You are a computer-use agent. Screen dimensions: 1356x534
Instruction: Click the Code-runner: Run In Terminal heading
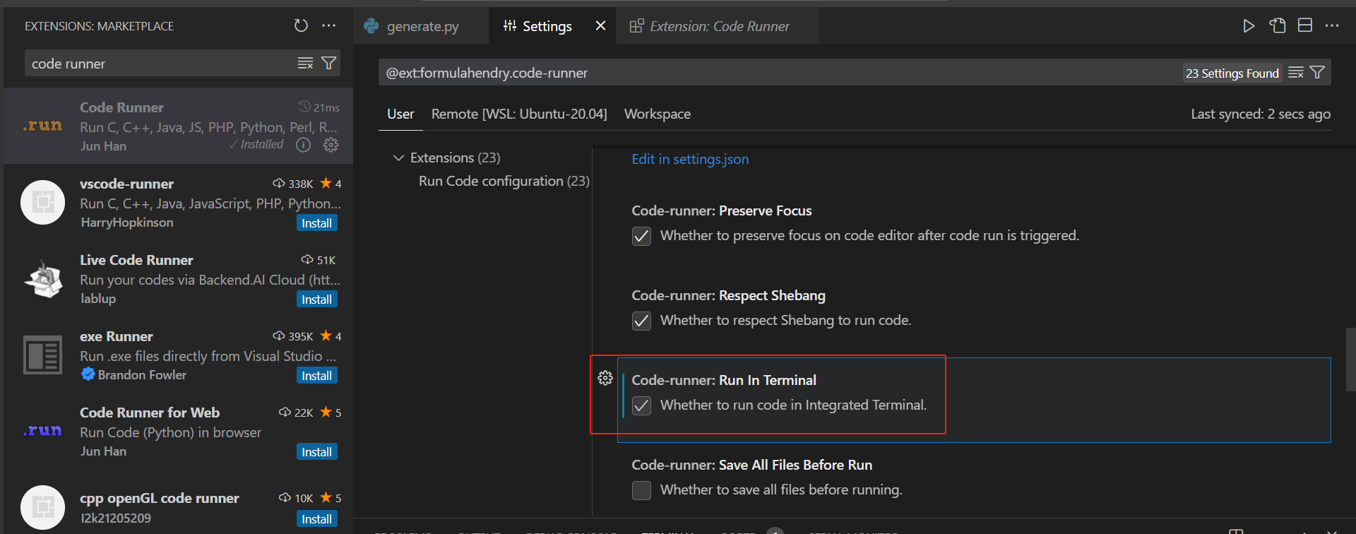point(724,380)
